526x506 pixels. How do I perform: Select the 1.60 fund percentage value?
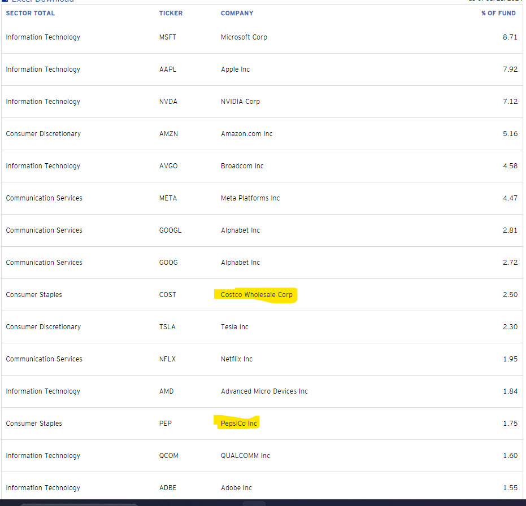tap(510, 456)
